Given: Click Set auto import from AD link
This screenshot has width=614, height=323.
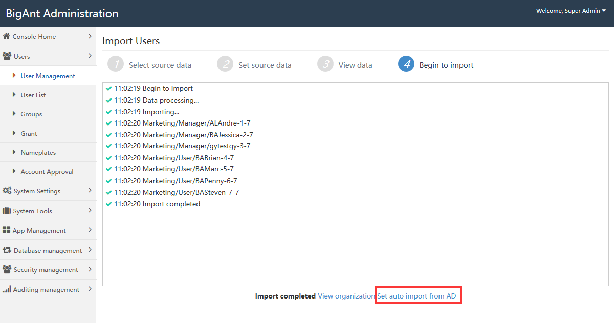Looking at the screenshot, I should (416, 296).
